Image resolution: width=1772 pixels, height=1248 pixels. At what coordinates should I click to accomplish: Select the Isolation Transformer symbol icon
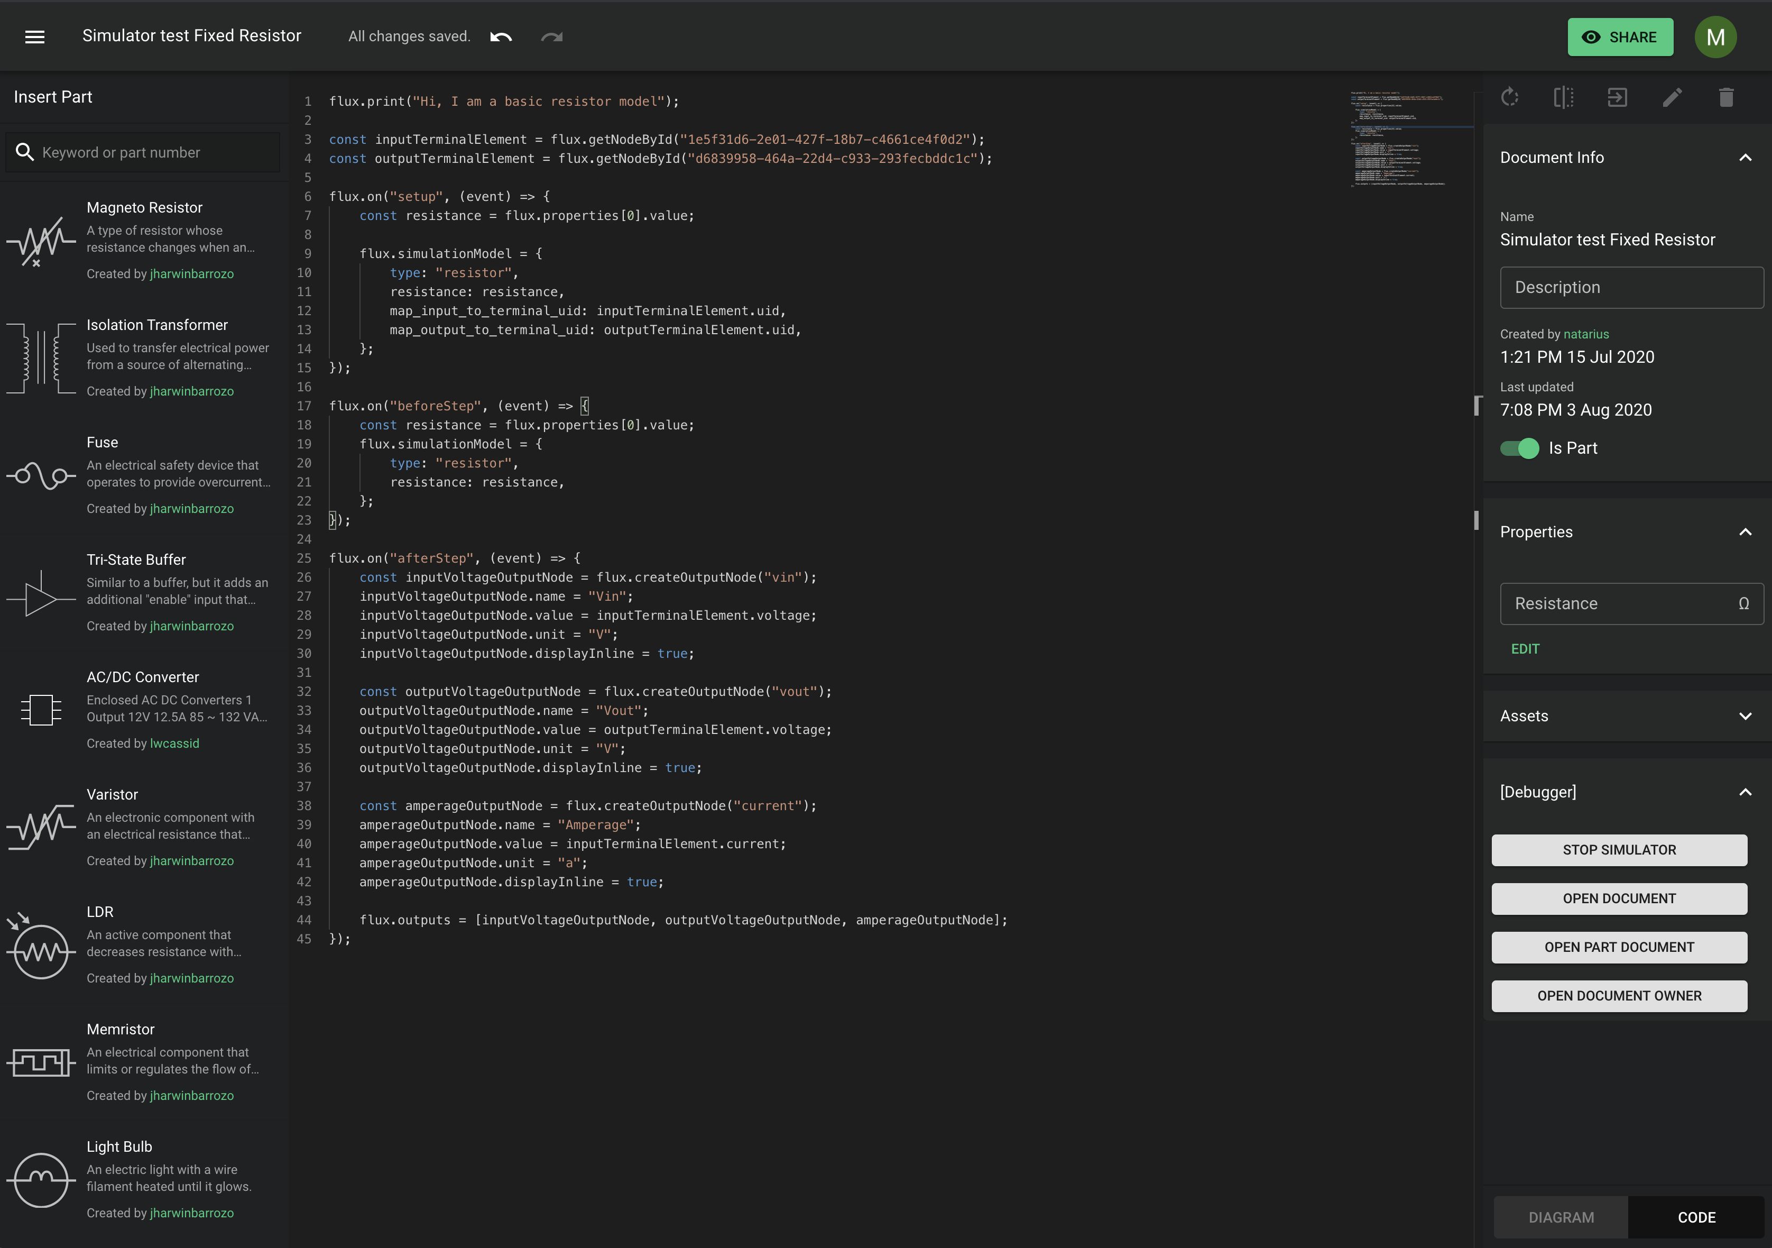tap(41, 359)
